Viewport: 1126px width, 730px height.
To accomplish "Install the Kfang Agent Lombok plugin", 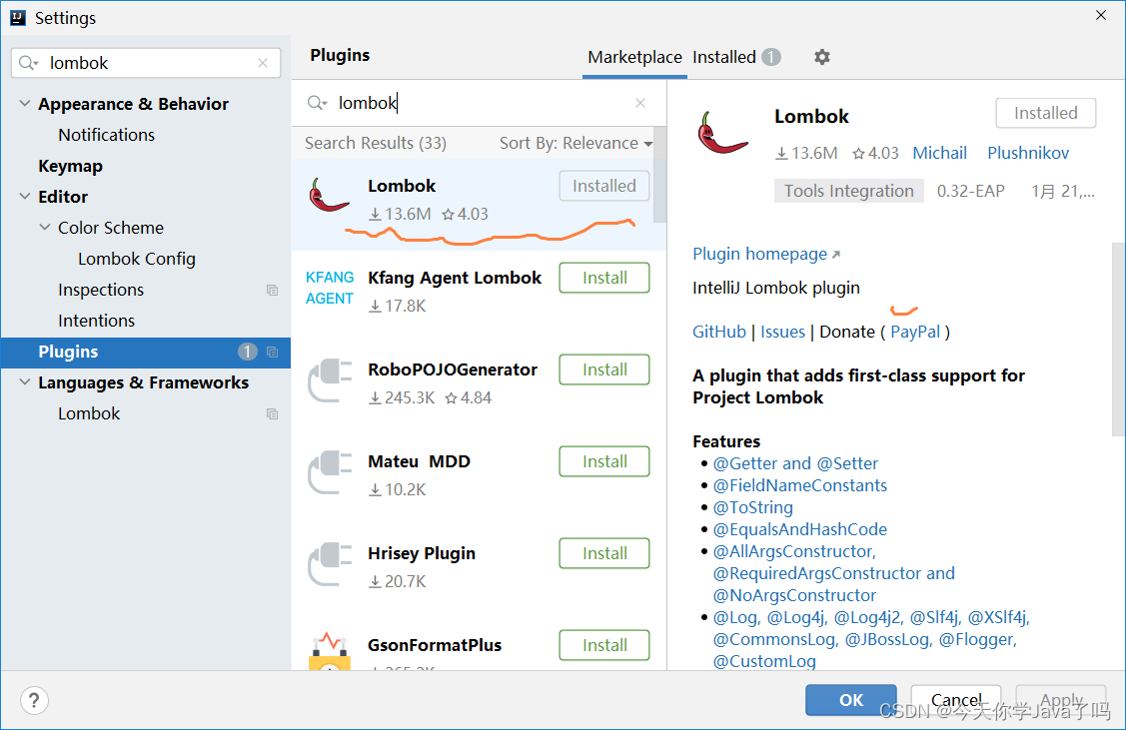I will coord(604,278).
